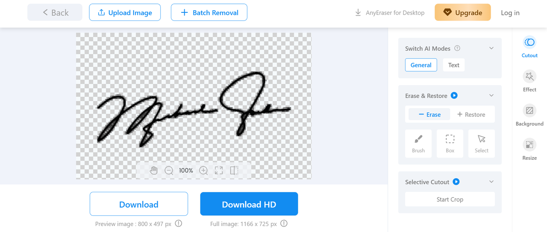Switch to Restore mode
This screenshot has height=232, width=547.
(471, 115)
